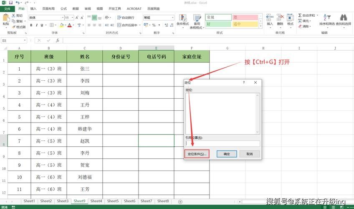This screenshot has width=354, height=209.
Task: Open the Name Box dropdown arrow
Action: 25,41
